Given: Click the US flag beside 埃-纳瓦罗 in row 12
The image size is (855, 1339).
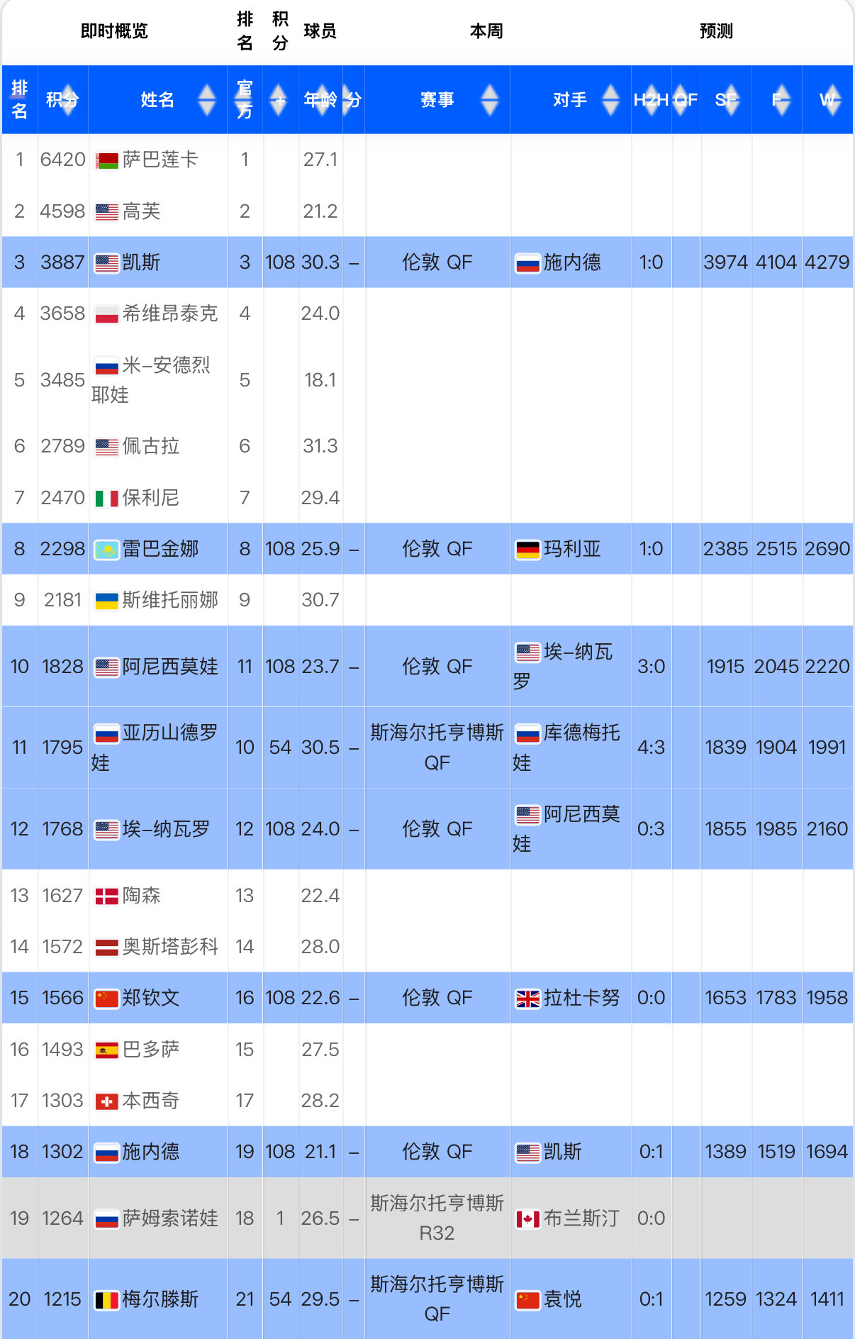Looking at the screenshot, I should 107,830.
